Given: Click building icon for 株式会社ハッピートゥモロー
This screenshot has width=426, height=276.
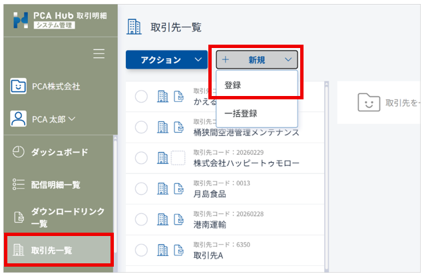Looking at the screenshot, I should (x=162, y=158).
